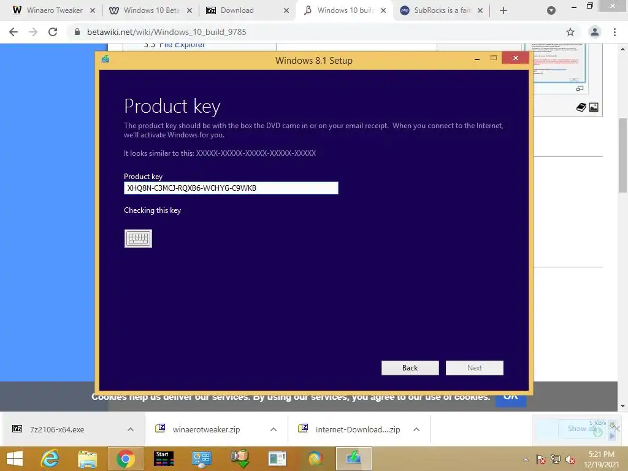View site information via lock icon
The image size is (628, 471).
tap(77, 32)
